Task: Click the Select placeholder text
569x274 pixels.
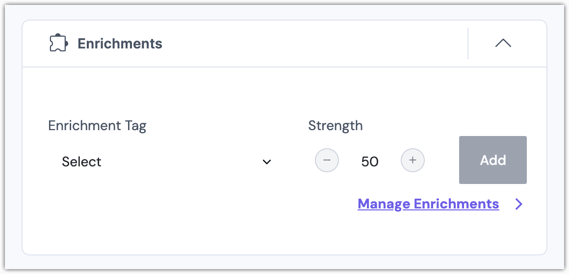Action: (x=81, y=162)
